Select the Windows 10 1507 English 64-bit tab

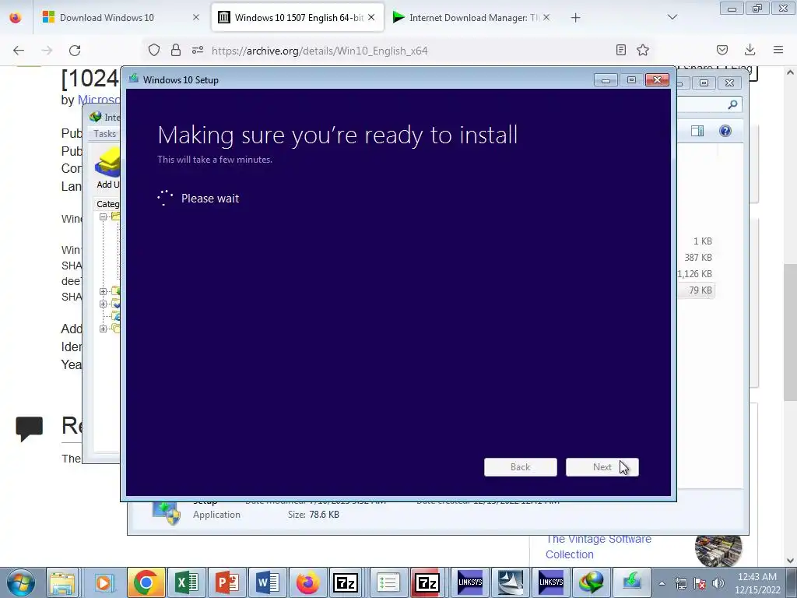[x=297, y=17]
